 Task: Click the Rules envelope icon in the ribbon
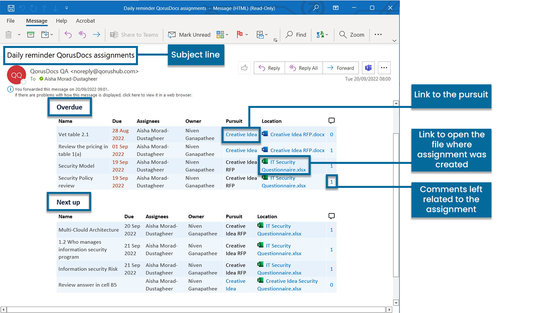[x=260, y=35]
